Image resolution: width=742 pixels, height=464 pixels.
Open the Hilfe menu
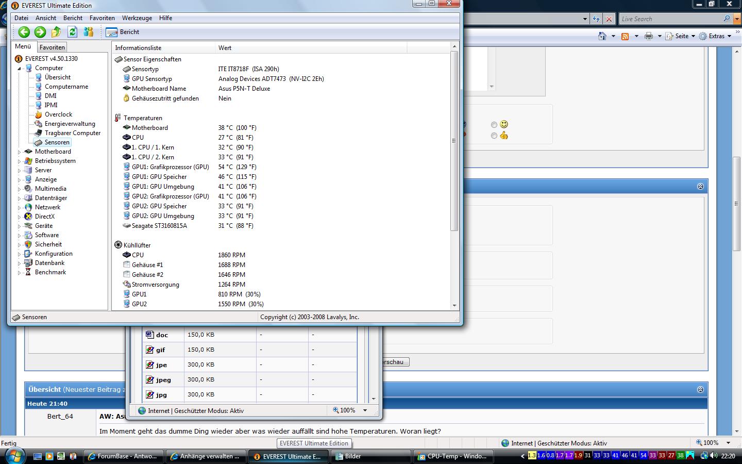[165, 18]
